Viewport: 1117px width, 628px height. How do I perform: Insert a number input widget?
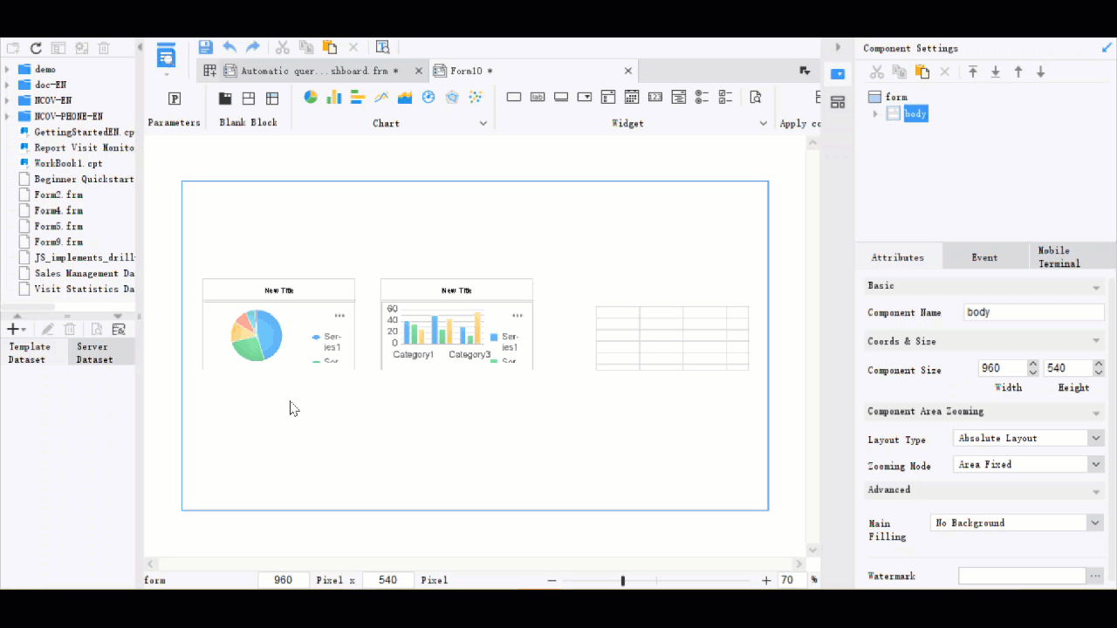(x=655, y=97)
